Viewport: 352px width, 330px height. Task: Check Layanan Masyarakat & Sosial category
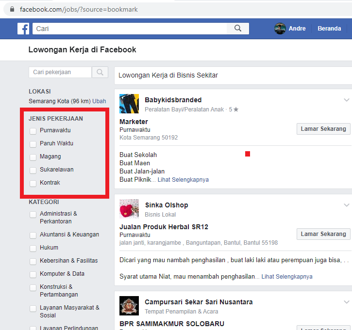point(33,309)
